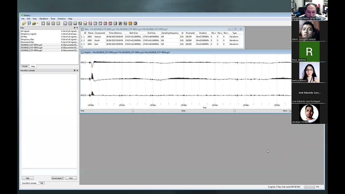345x194 pixels.
Task: Select 'Temporary files' row
Action: (x=49, y=39)
